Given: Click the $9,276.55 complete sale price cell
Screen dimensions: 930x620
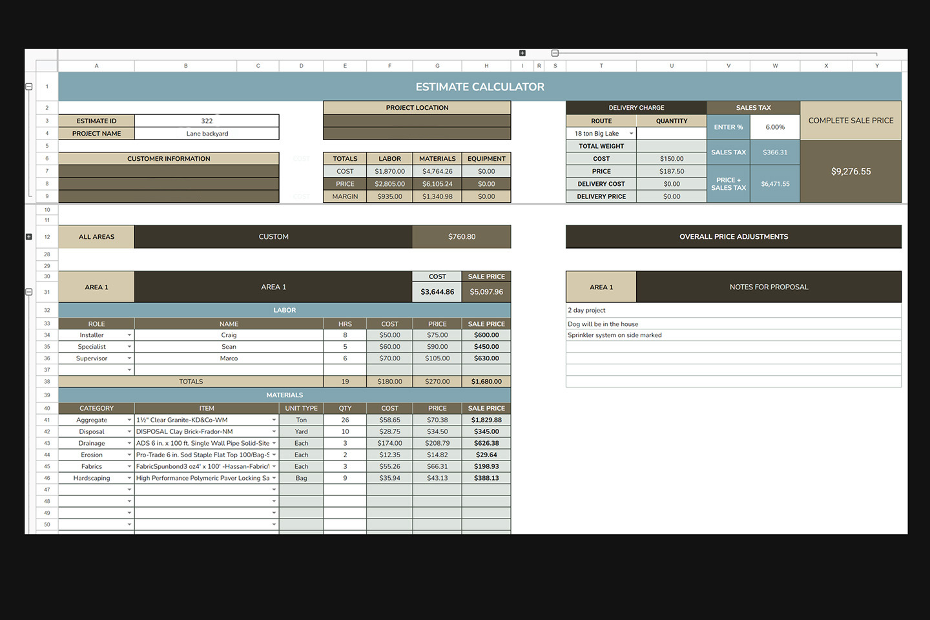Looking at the screenshot, I should coord(851,172).
